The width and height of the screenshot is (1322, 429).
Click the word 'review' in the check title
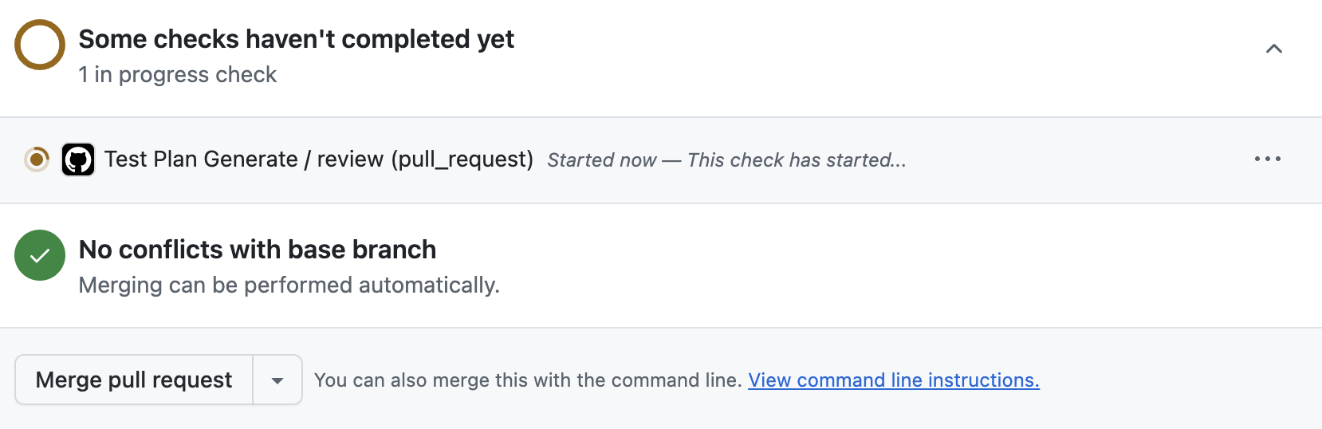coord(349,159)
